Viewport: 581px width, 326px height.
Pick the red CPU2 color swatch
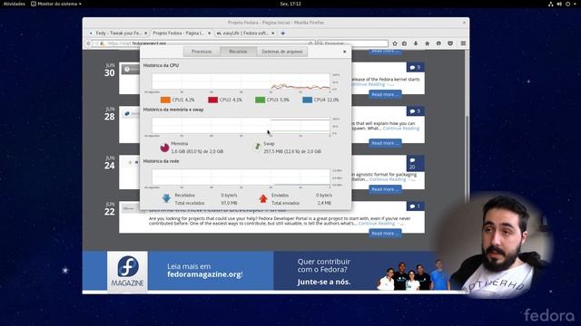click(x=212, y=100)
